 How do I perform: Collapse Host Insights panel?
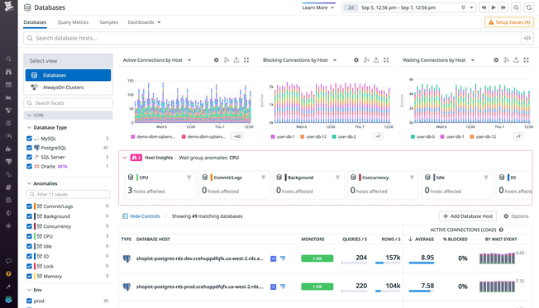tap(125, 158)
